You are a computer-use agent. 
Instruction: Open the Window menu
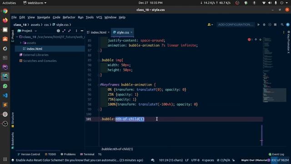[x=110, y=17]
